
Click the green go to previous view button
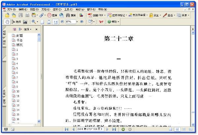click(123, 129)
